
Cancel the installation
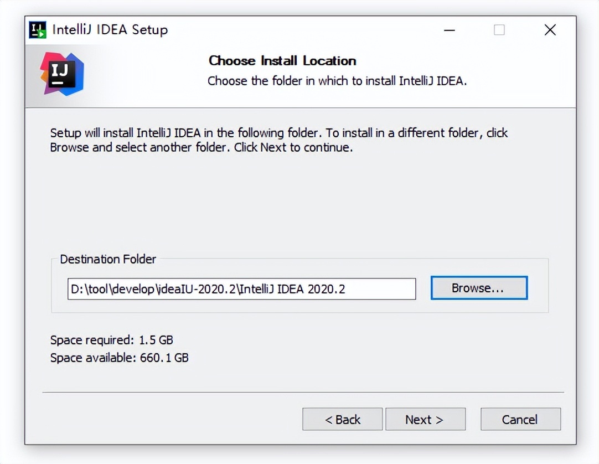[x=520, y=419]
